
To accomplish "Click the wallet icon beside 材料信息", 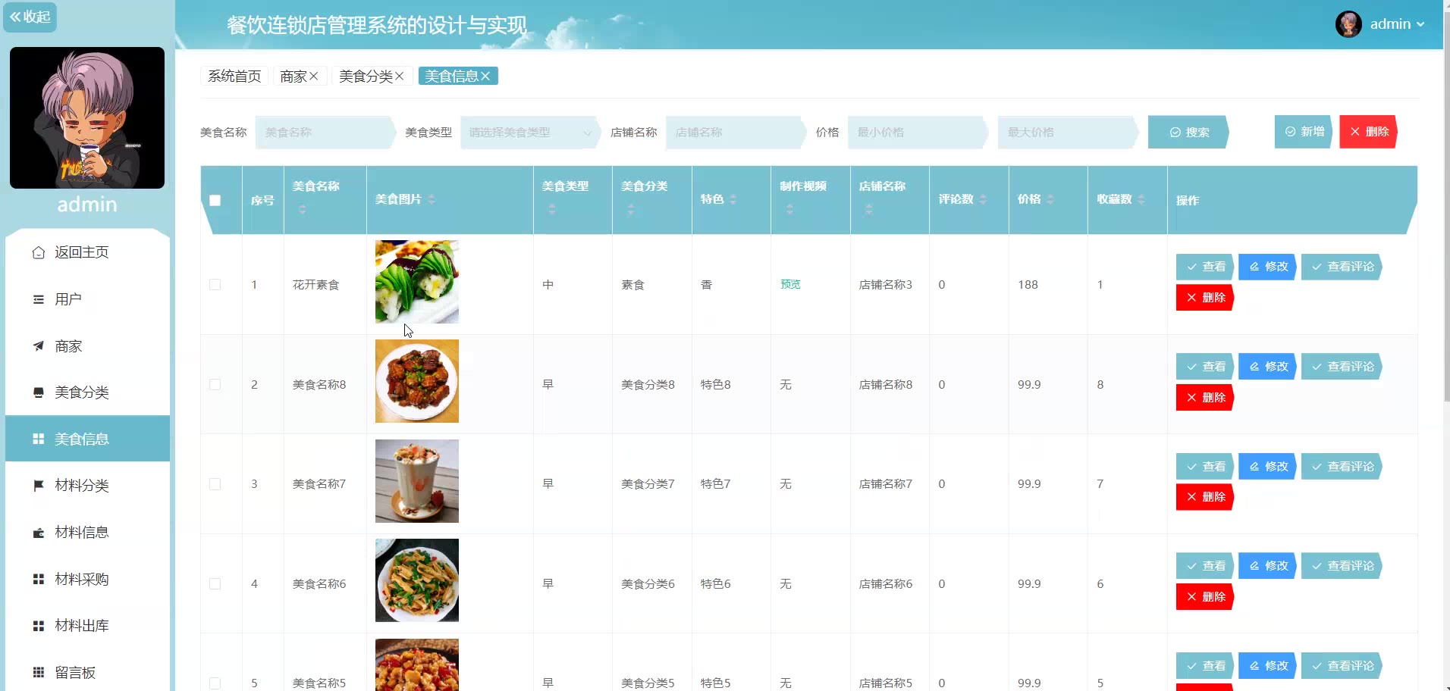I will click(x=39, y=533).
